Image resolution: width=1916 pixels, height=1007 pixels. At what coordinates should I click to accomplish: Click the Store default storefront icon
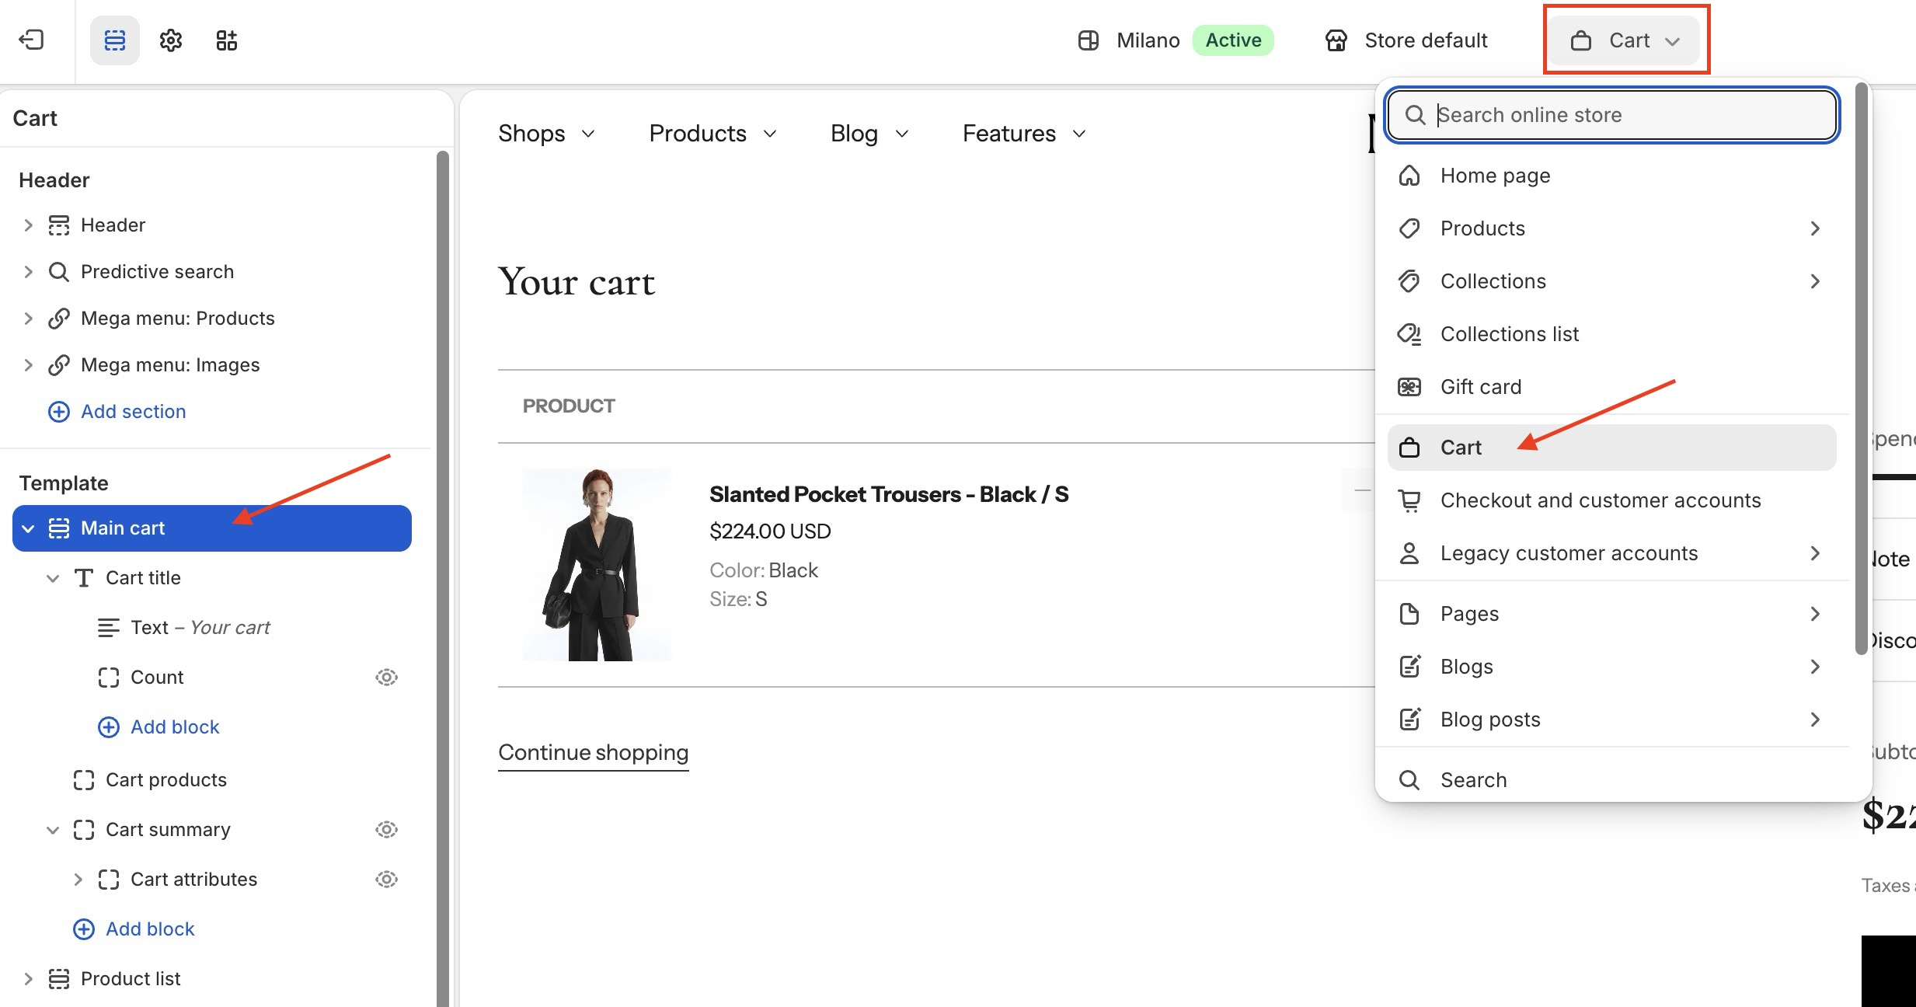[x=1336, y=40]
